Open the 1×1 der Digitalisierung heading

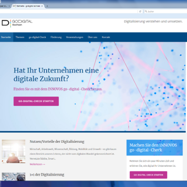tap(47, 175)
